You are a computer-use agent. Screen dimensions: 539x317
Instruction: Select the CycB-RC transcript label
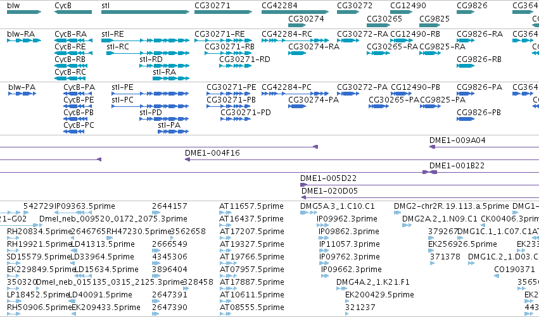70,72
